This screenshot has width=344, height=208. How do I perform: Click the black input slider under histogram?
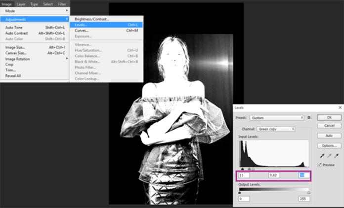click(242, 169)
